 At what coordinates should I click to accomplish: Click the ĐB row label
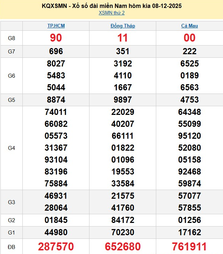[11, 247]
